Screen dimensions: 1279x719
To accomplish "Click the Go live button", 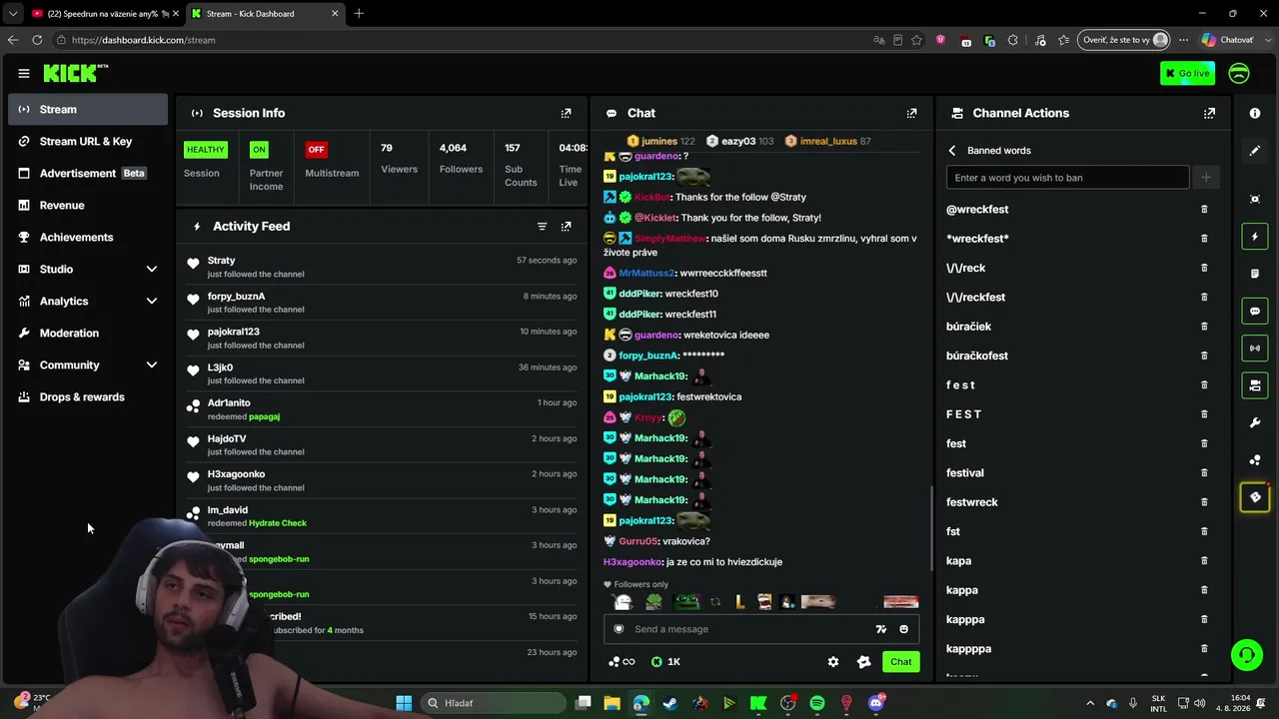I will click(x=1187, y=73).
